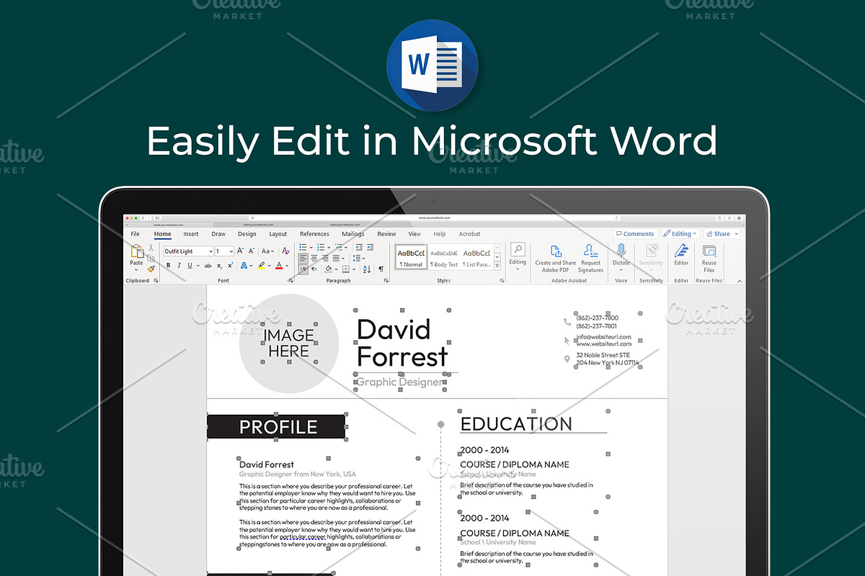Open the File tab

pyautogui.click(x=135, y=234)
